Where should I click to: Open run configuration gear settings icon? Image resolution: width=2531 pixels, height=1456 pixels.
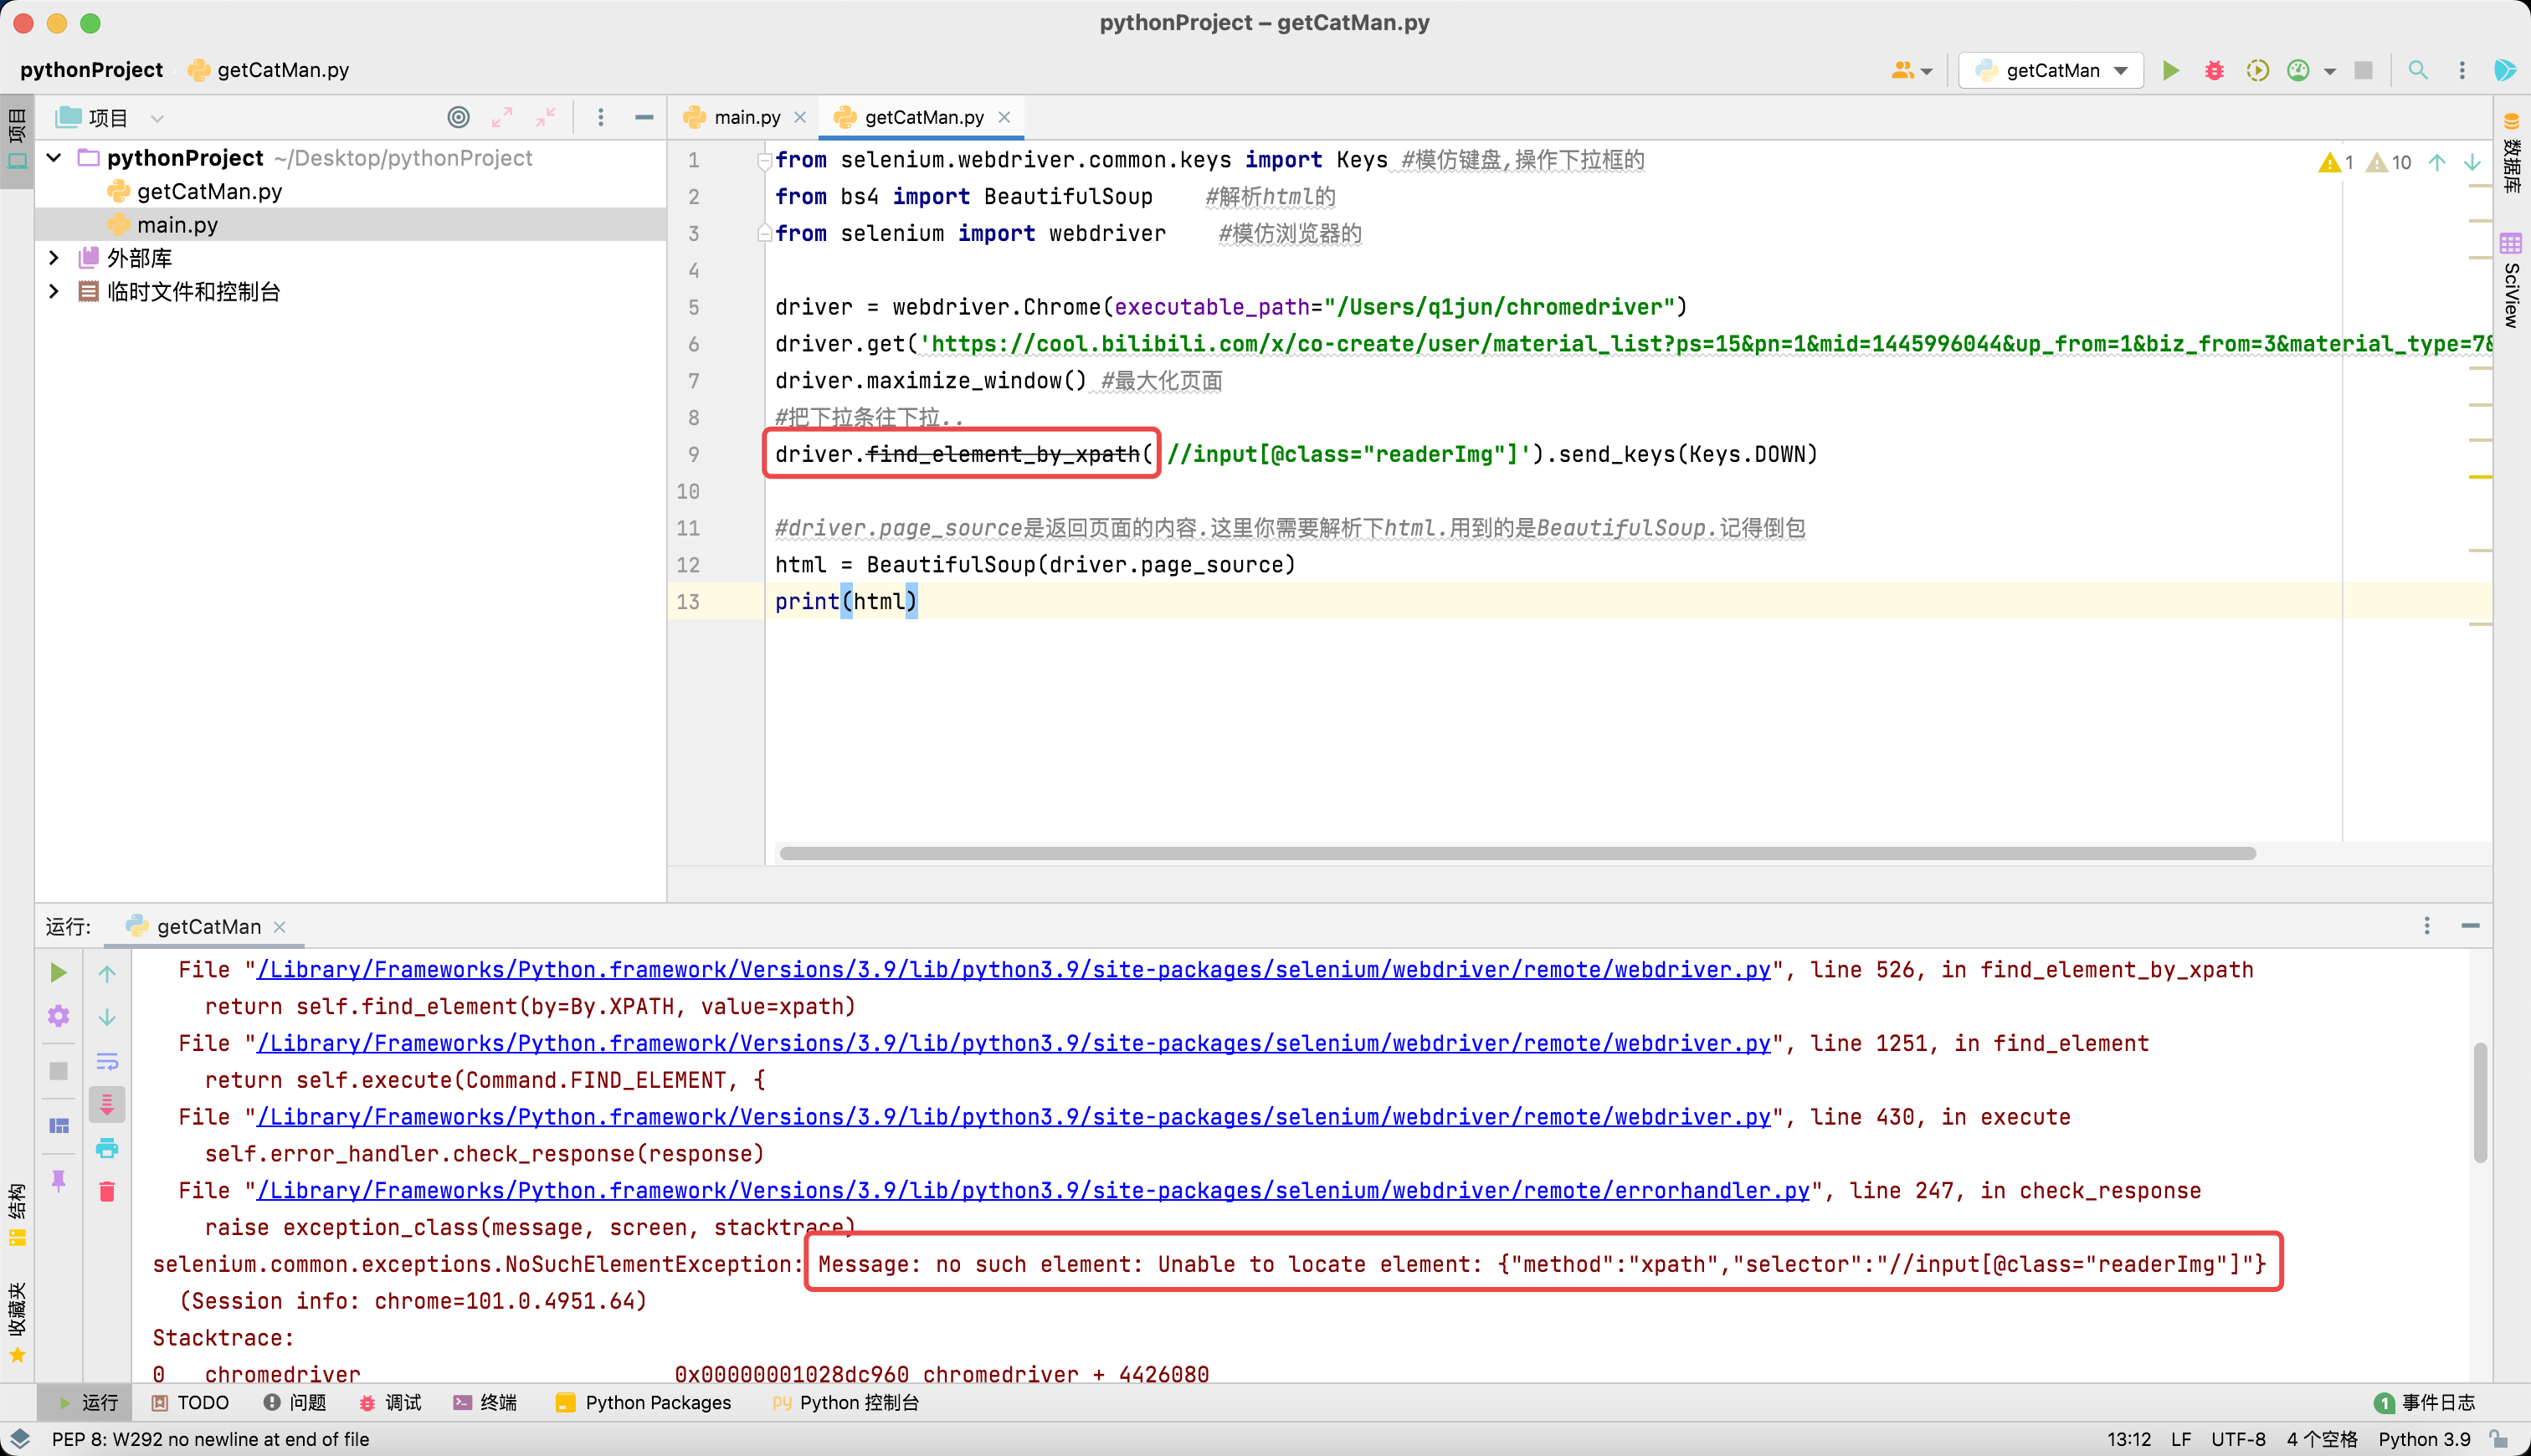58,1016
